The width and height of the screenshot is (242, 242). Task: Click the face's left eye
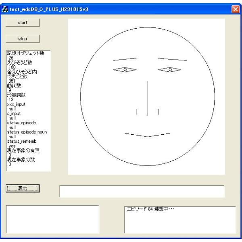click(x=125, y=69)
